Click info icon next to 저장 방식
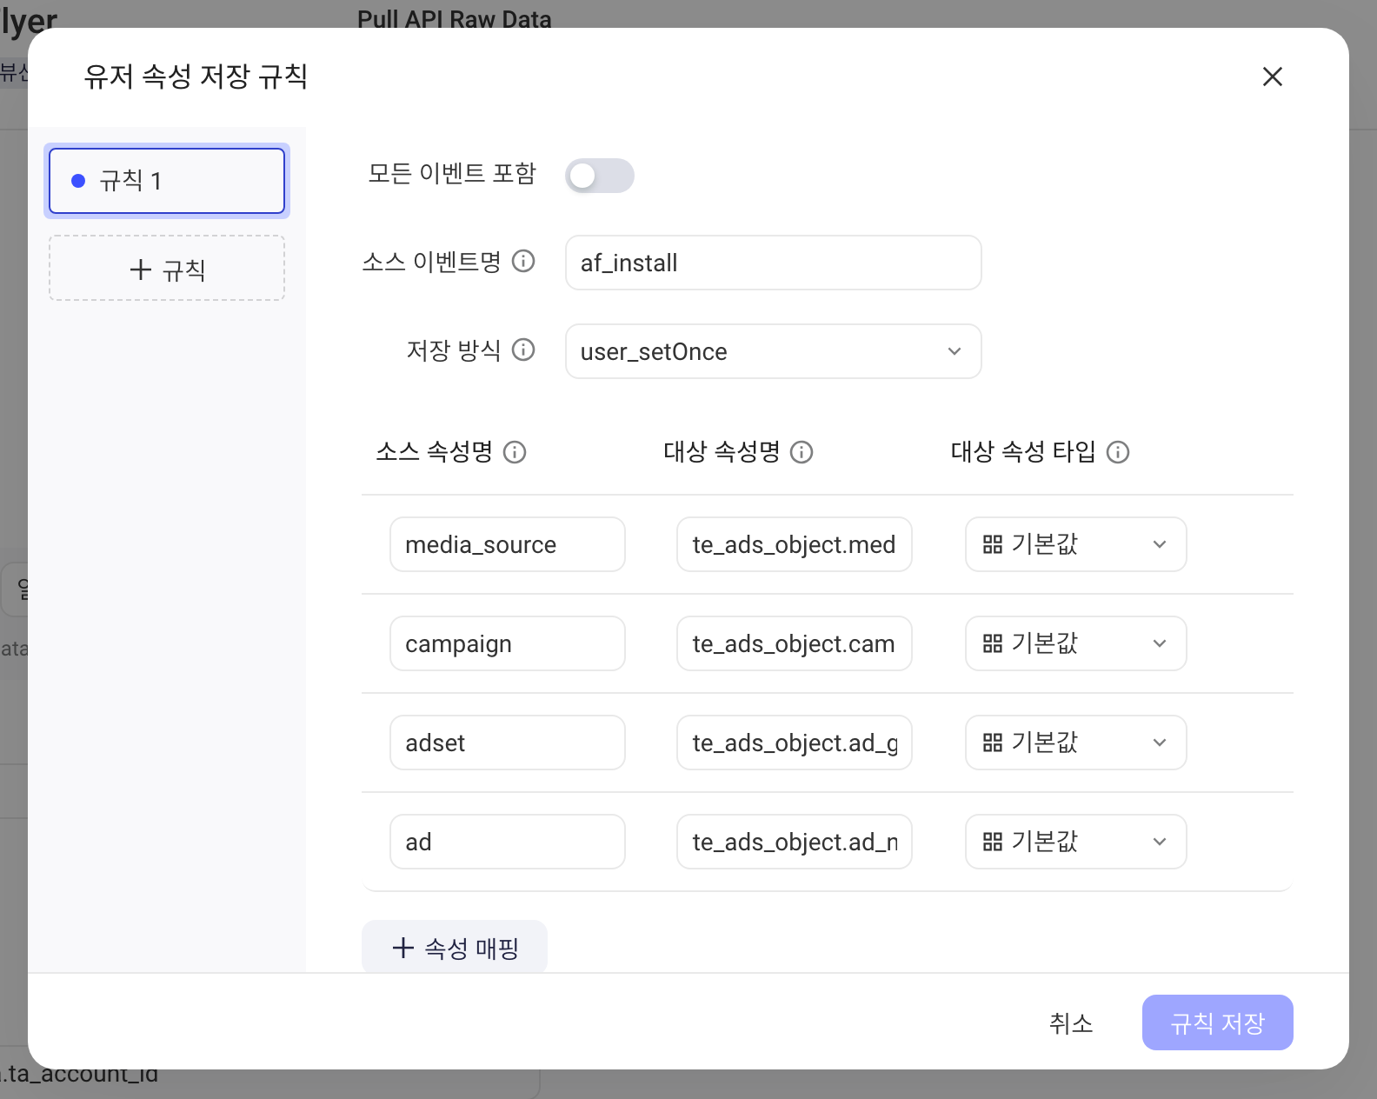The height and width of the screenshot is (1099, 1377). (523, 350)
